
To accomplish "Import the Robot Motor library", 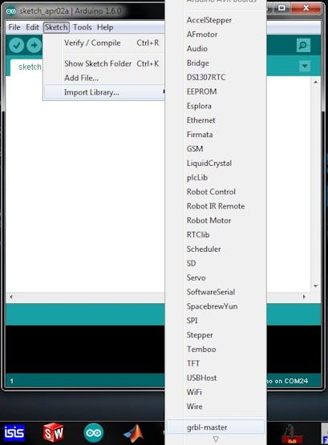I will (x=209, y=220).
